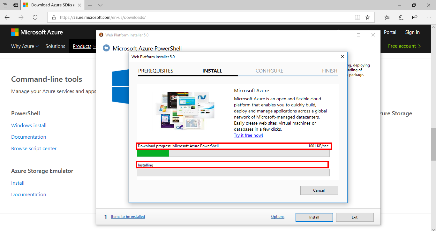Open PowerShell Documentation link
This screenshot has height=231, width=436.
pos(29,137)
